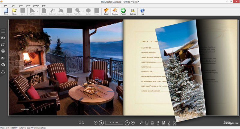240x129 pixels.
Task: Click the green Publish arrow icon
Action: click(123, 11)
